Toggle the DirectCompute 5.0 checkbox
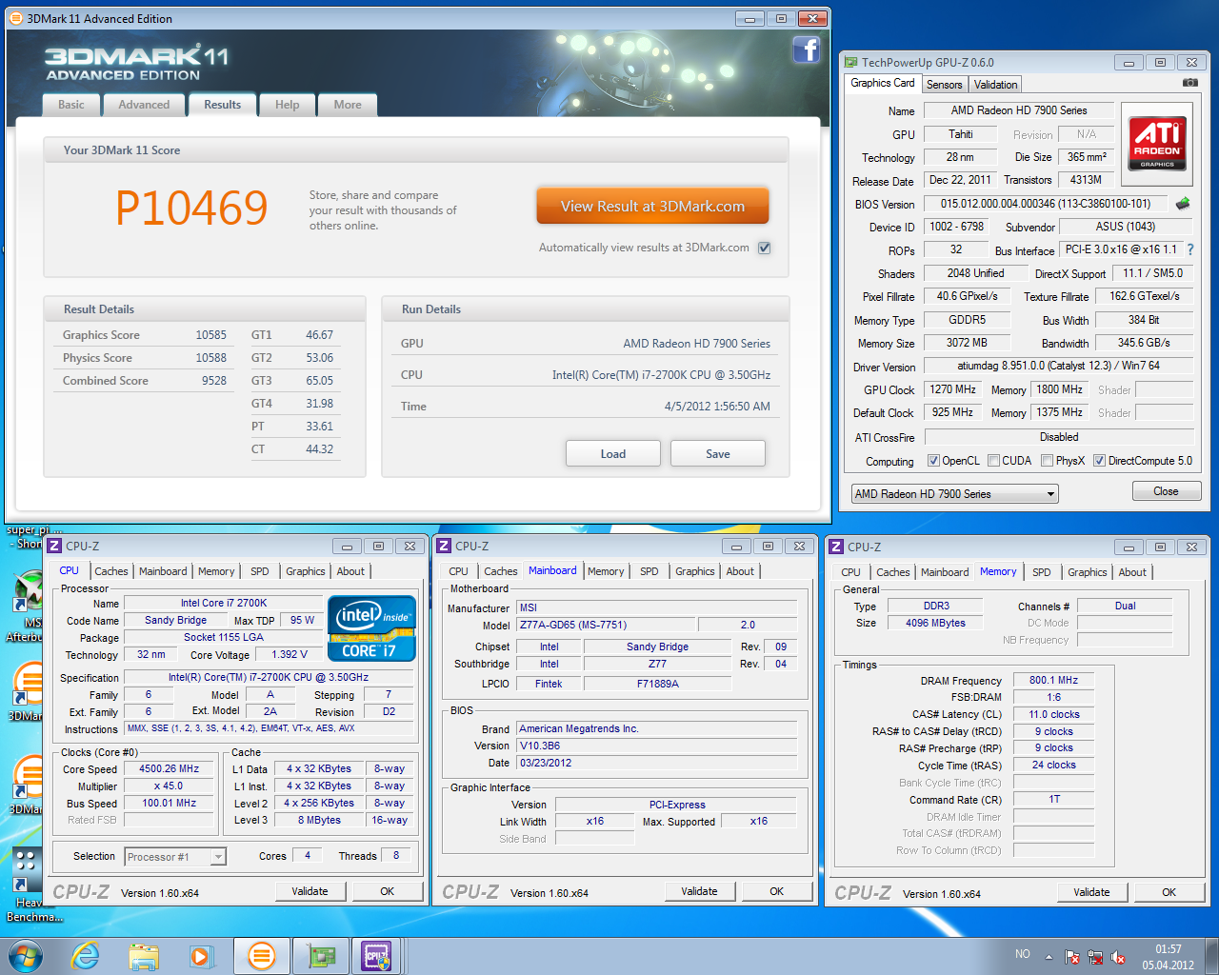The image size is (1219, 975). [1099, 461]
